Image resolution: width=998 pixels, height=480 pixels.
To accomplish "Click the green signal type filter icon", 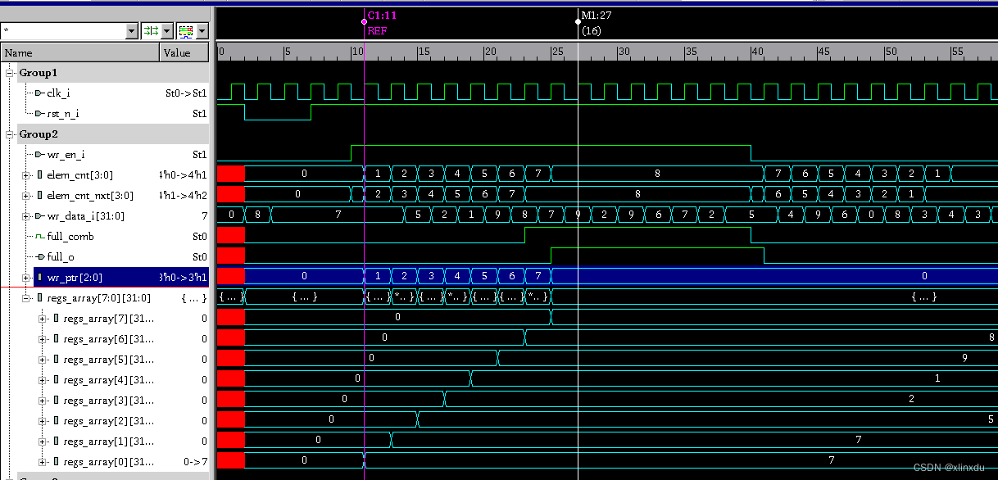I will [152, 30].
